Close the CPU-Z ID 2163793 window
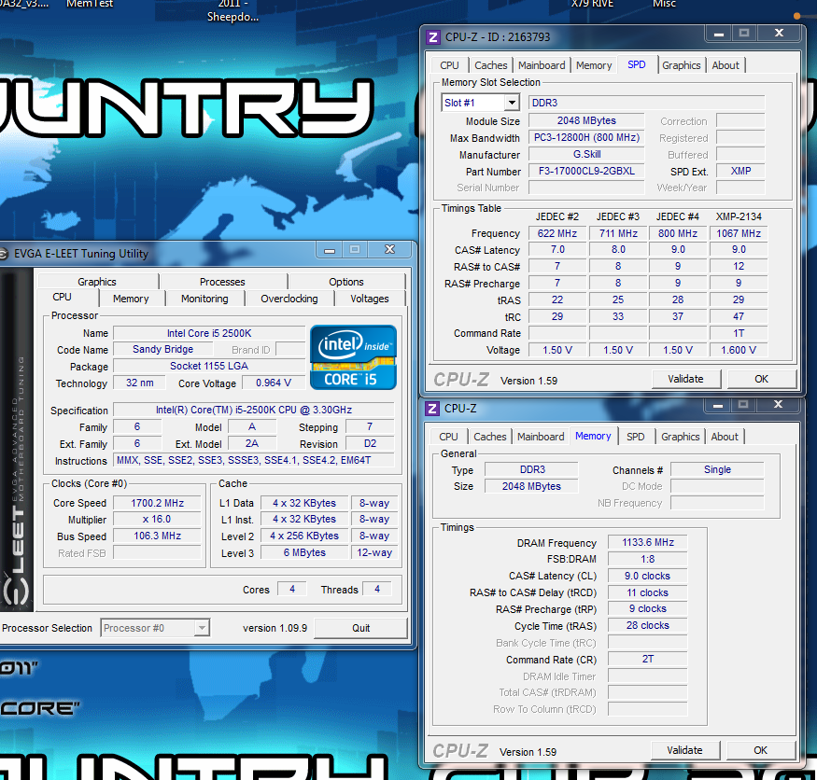The width and height of the screenshot is (817, 780). (779, 34)
